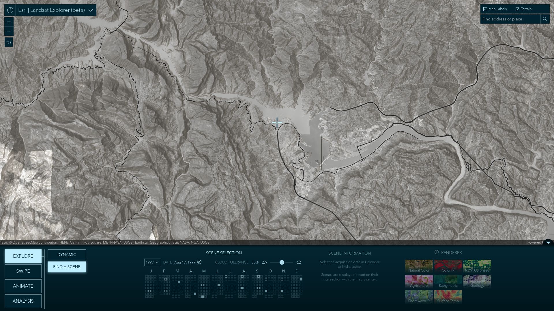This screenshot has height=311, width=554.
Task: Zoom in with the plus button
Action: click(x=9, y=22)
